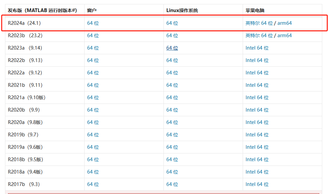
Task: Open R2018a Linux 64-bit link
Action: pos(172,172)
